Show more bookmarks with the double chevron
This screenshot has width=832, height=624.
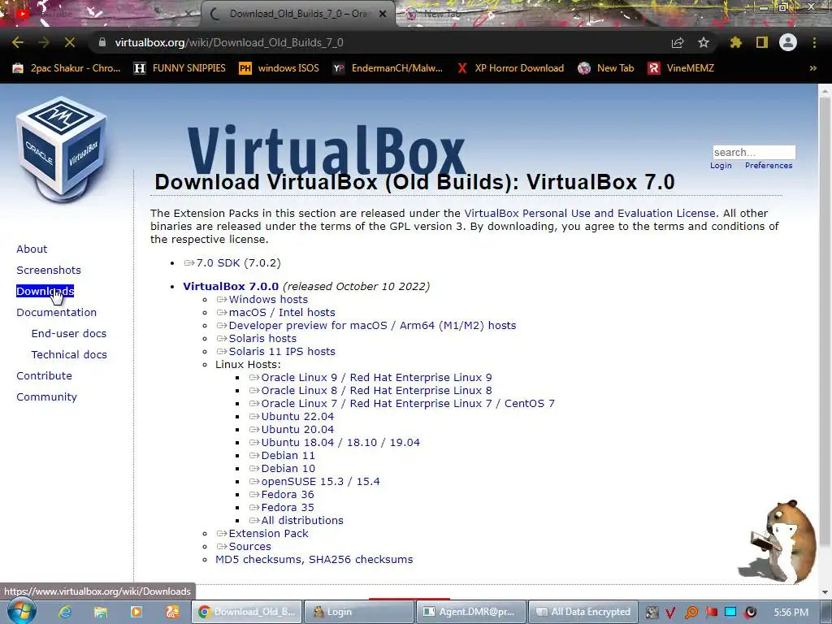[812, 68]
